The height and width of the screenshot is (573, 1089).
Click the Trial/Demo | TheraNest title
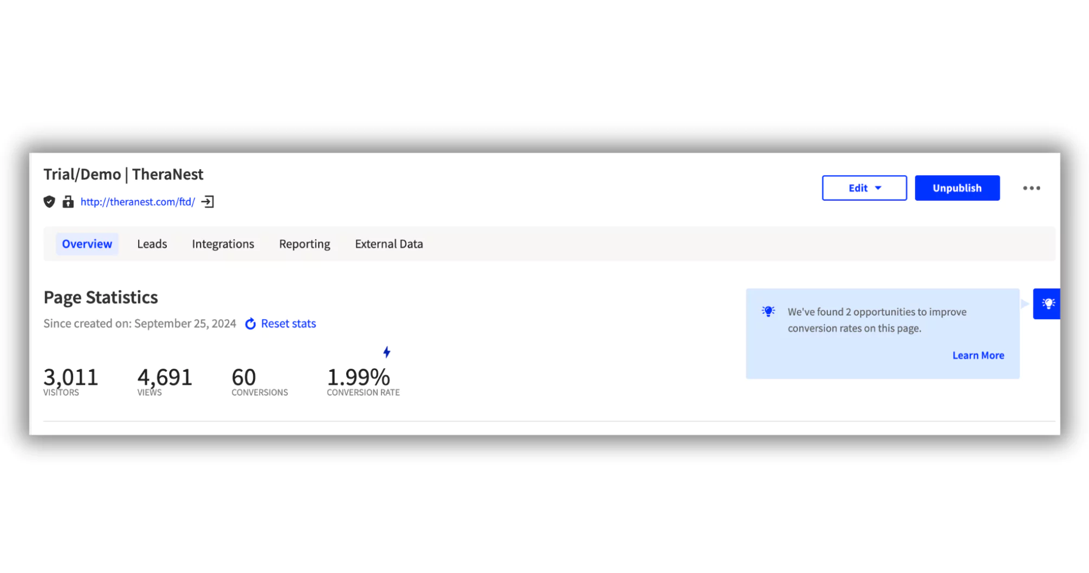(124, 174)
